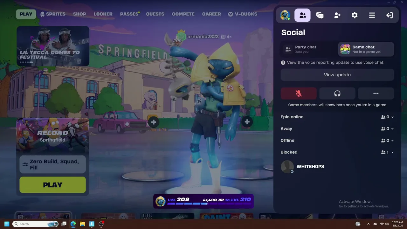
Task: Click the muted speaker icon beside armanib2323
Action: click(229, 37)
